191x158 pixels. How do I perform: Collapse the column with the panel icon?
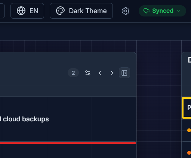(124, 73)
